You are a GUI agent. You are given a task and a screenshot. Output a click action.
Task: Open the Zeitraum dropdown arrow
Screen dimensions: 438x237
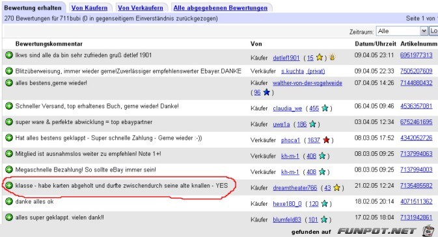pos(424,31)
